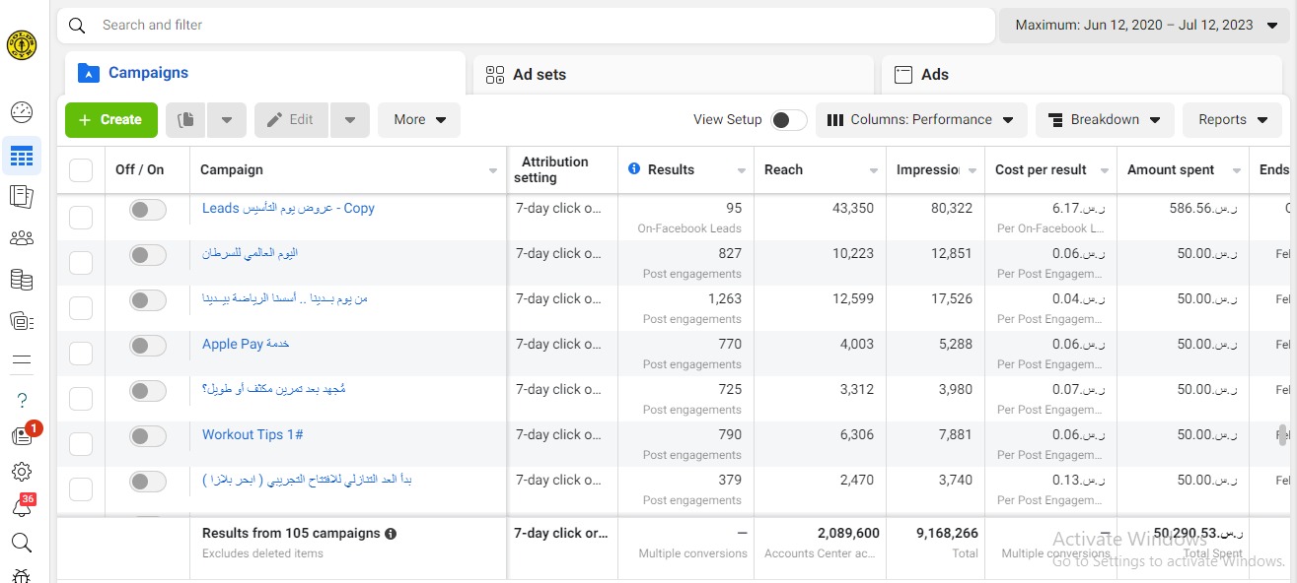Open the More dropdown
This screenshot has width=1297, height=583.
click(419, 120)
